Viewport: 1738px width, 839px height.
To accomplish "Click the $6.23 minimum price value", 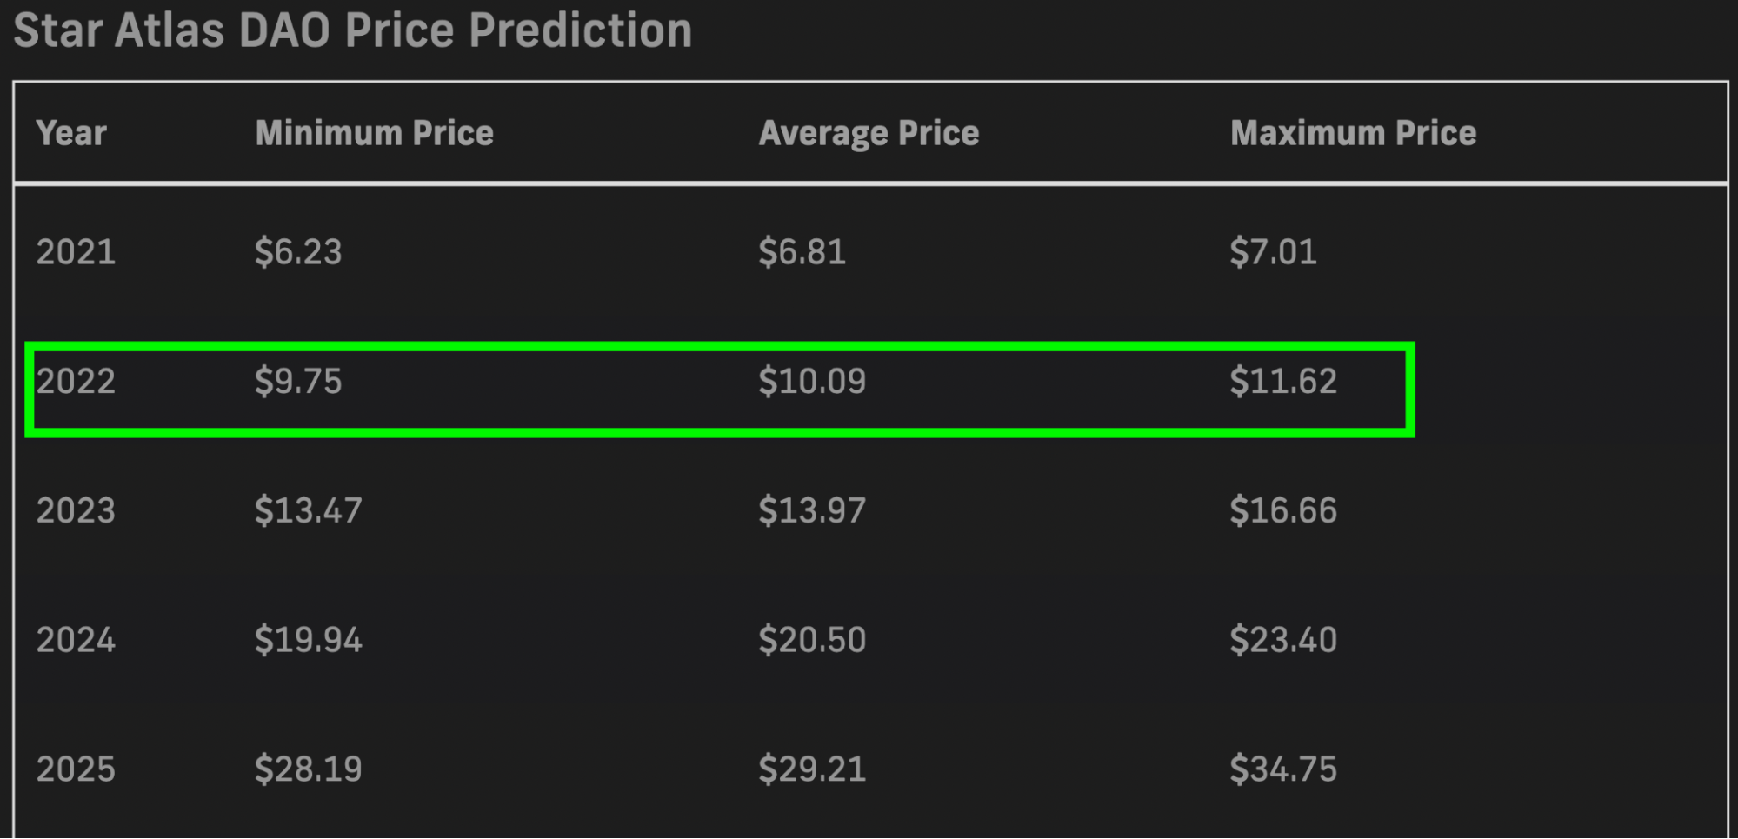I will [298, 252].
